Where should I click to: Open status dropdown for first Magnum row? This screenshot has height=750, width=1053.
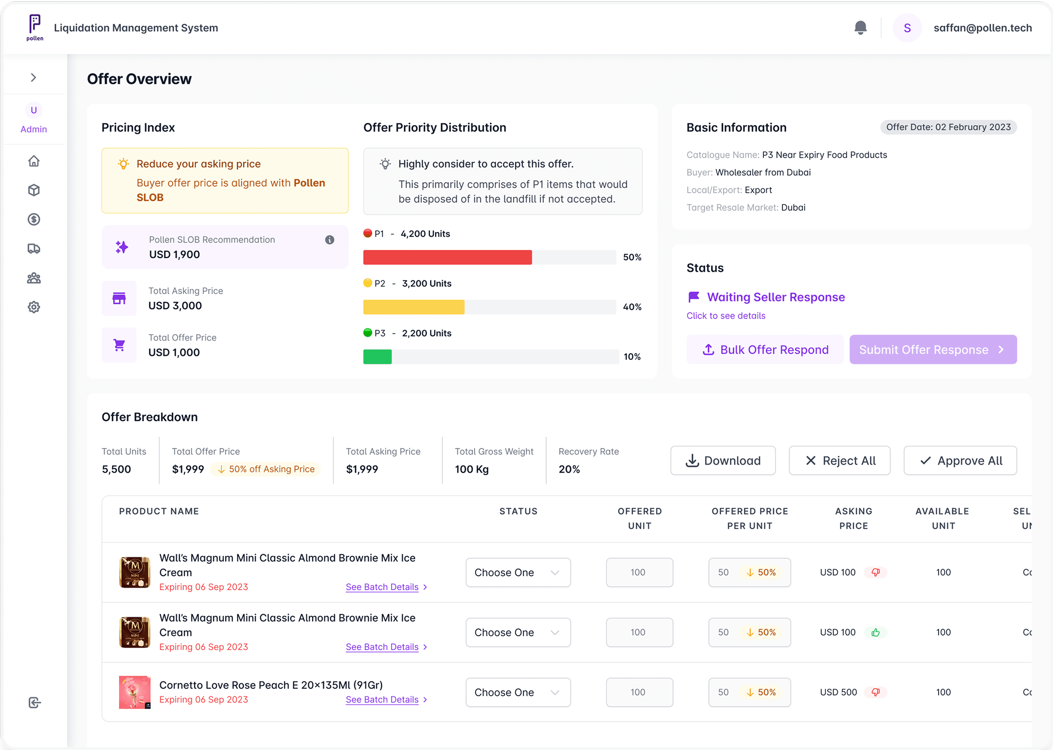pyautogui.click(x=518, y=572)
